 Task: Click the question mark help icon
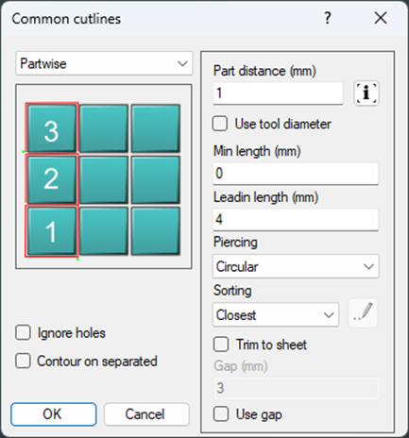coord(328,18)
